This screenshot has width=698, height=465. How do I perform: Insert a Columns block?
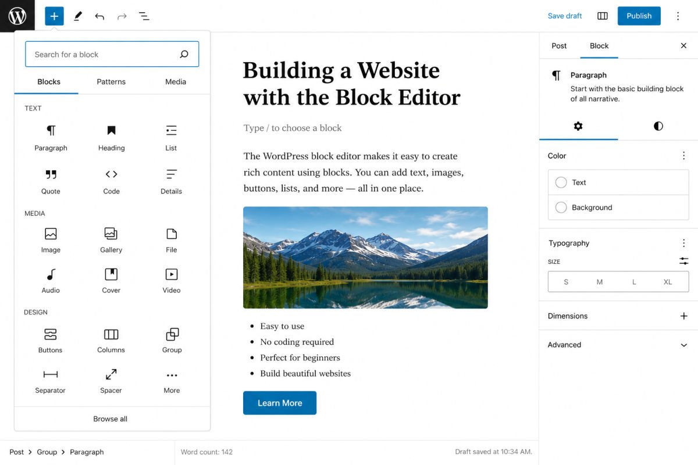click(x=111, y=341)
